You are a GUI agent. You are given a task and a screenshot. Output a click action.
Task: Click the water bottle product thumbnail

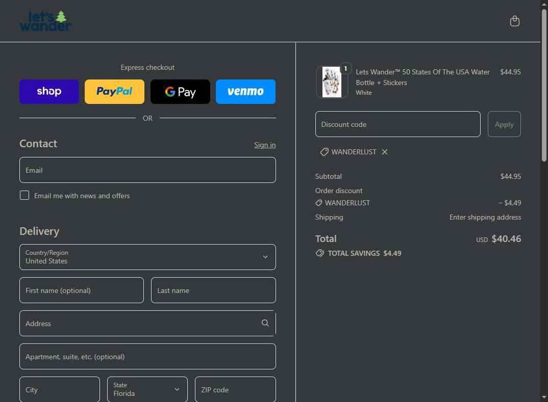(332, 82)
